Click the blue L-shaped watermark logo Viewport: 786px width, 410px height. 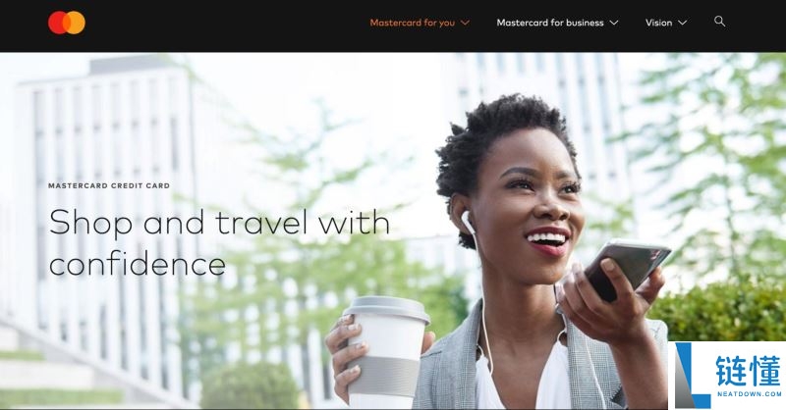[692, 376]
